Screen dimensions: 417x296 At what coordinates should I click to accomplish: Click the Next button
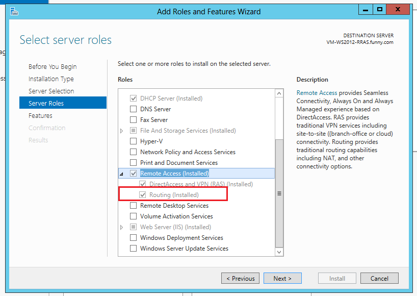pos(282,278)
